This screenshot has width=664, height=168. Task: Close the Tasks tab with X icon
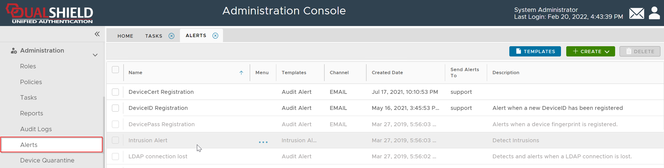pyautogui.click(x=172, y=36)
